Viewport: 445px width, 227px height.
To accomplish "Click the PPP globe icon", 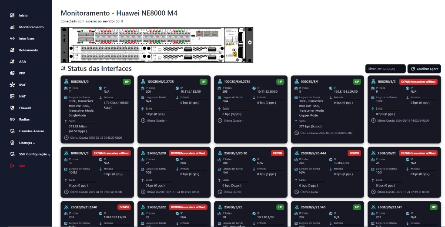I will 12,73.
